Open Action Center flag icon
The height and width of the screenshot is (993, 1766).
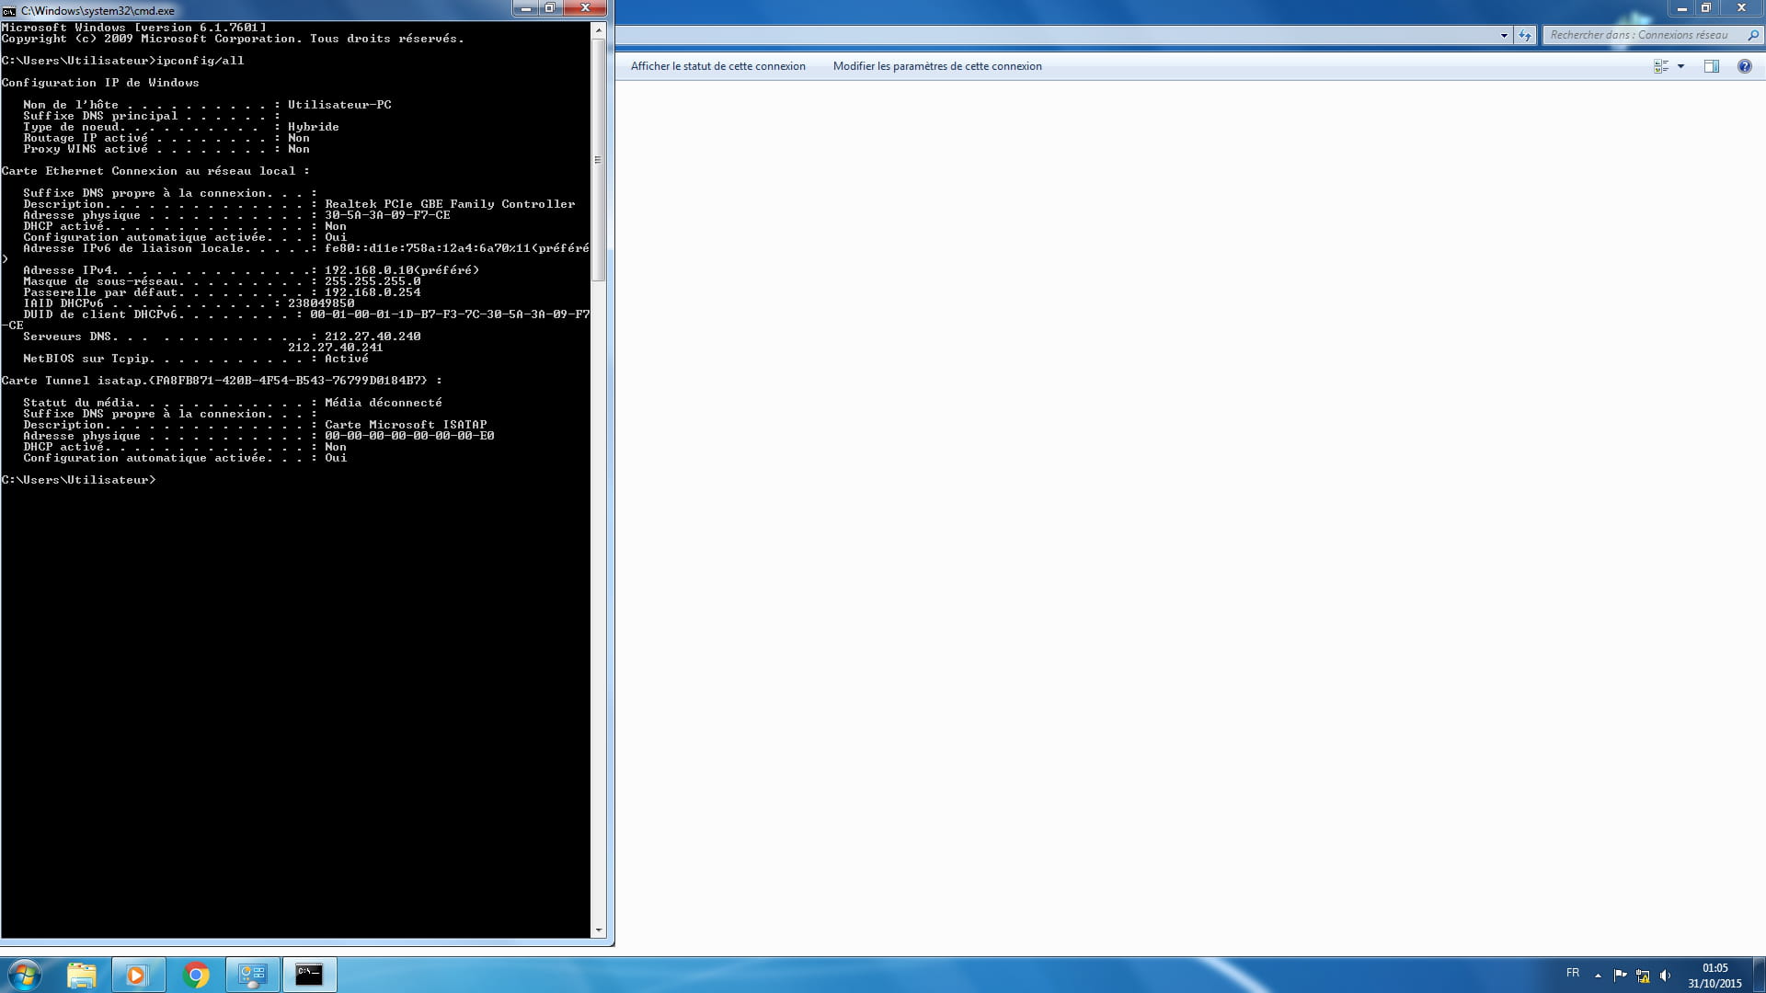point(1620,976)
